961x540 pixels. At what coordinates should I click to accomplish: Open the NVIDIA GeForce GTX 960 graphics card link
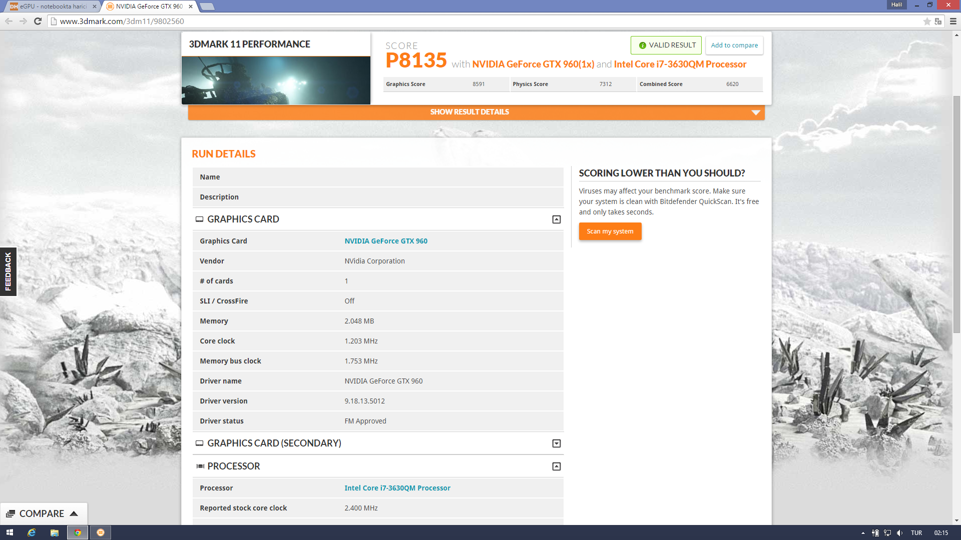pyautogui.click(x=386, y=241)
